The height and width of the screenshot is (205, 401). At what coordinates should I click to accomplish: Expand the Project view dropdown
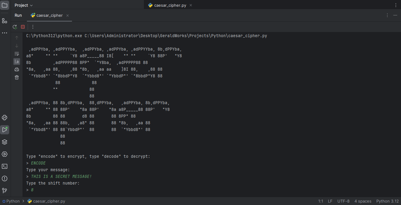[24, 5]
